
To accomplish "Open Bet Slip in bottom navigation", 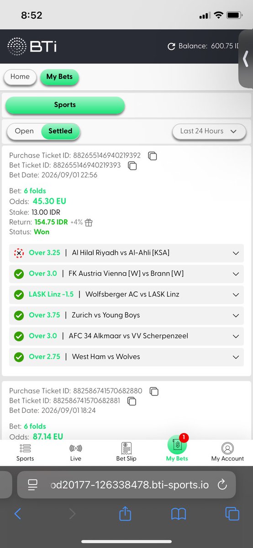I will tap(126, 453).
